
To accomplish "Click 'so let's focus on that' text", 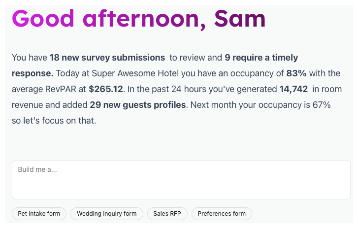I will (x=53, y=121).
